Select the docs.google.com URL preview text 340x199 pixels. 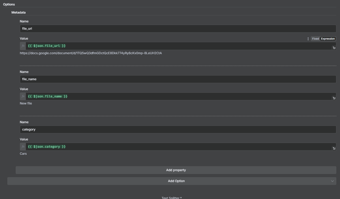coord(91,53)
